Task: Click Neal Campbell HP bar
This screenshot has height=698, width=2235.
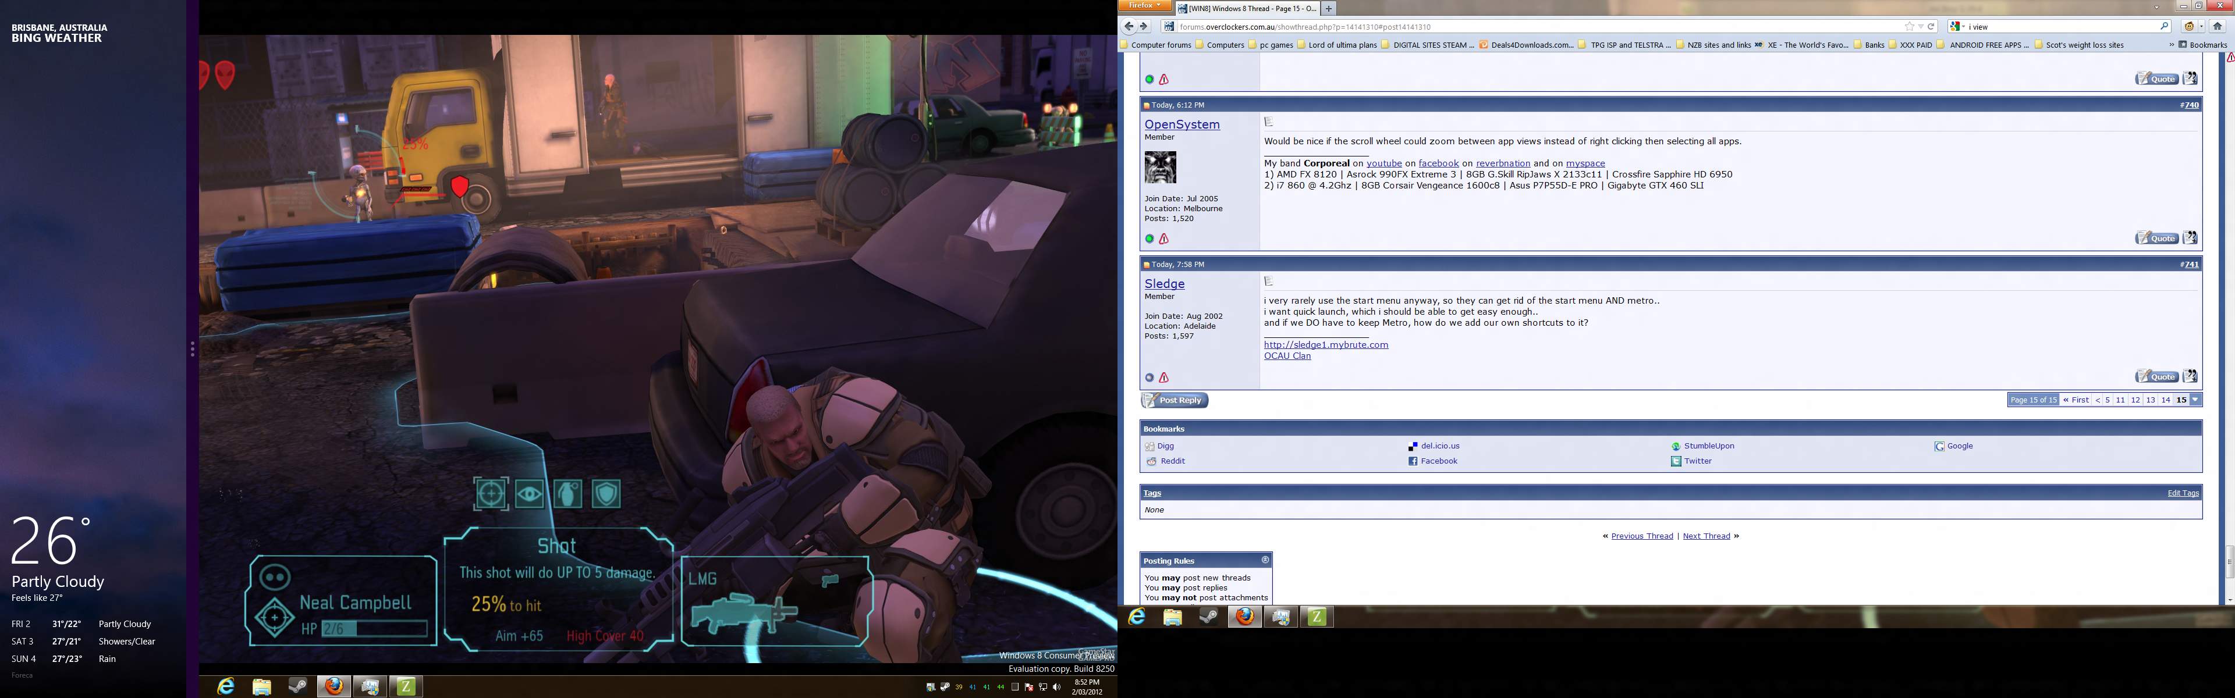Action: 374,629
